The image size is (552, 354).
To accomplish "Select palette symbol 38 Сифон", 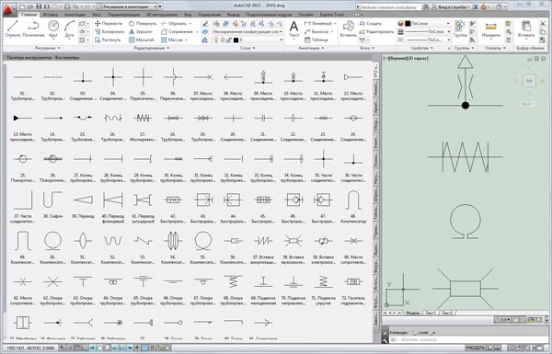I will (52, 204).
